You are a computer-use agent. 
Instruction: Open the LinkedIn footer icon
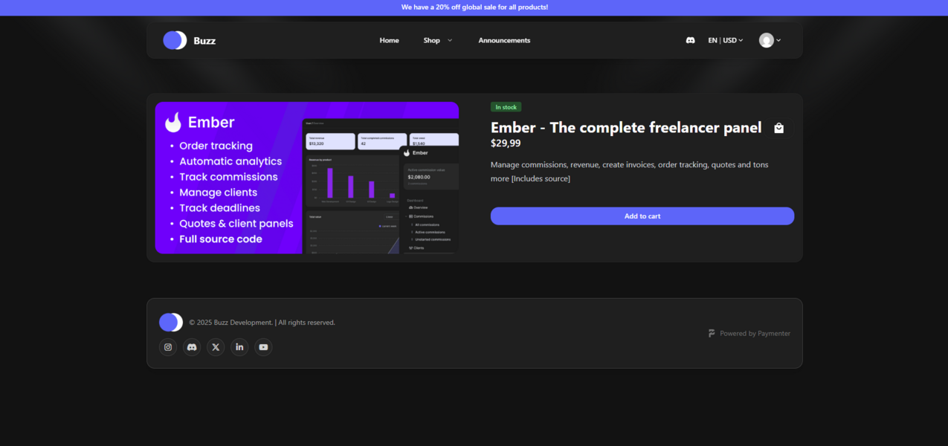click(x=239, y=347)
